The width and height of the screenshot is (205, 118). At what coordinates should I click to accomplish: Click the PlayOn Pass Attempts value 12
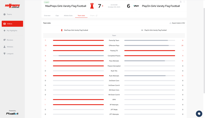point(182,61)
